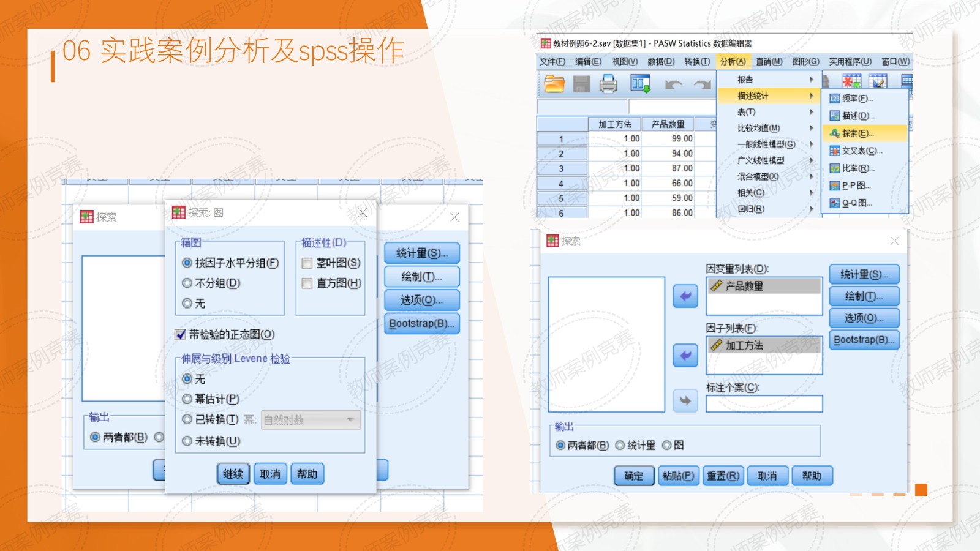Uncheck 带检验的正态图(O) checkbox
The width and height of the screenshot is (980, 551).
click(181, 334)
